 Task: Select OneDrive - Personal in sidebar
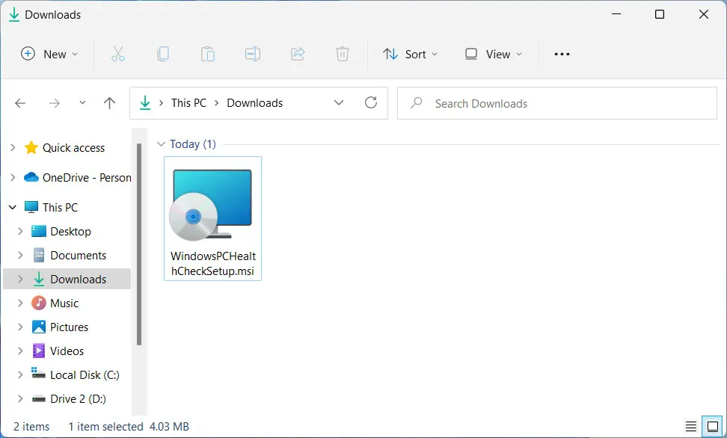tap(87, 178)
